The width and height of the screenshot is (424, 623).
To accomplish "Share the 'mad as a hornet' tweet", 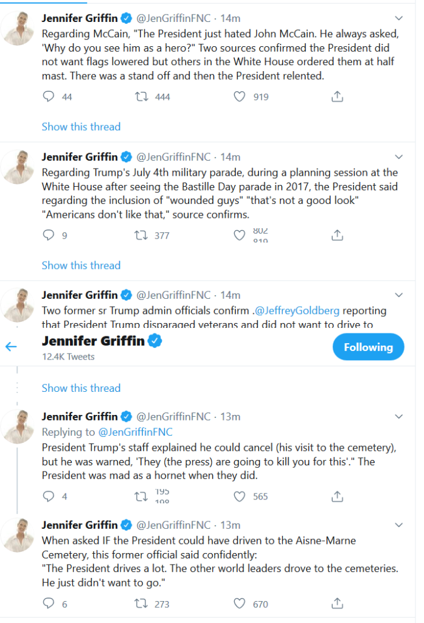I will pos(337,496).
